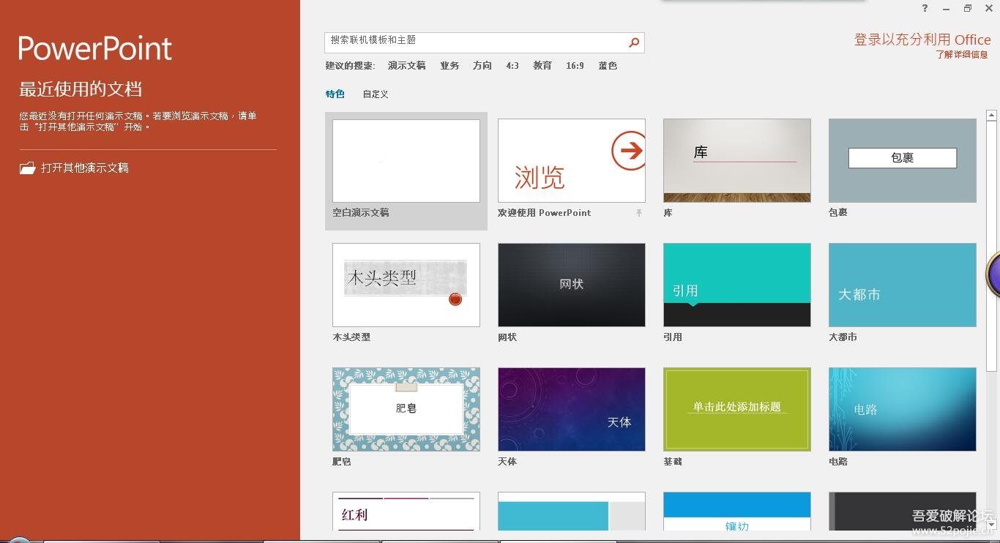Click the scrollbar down arrow
The height and width of the screenshot is (543, 1000).
tap(991, 524)
